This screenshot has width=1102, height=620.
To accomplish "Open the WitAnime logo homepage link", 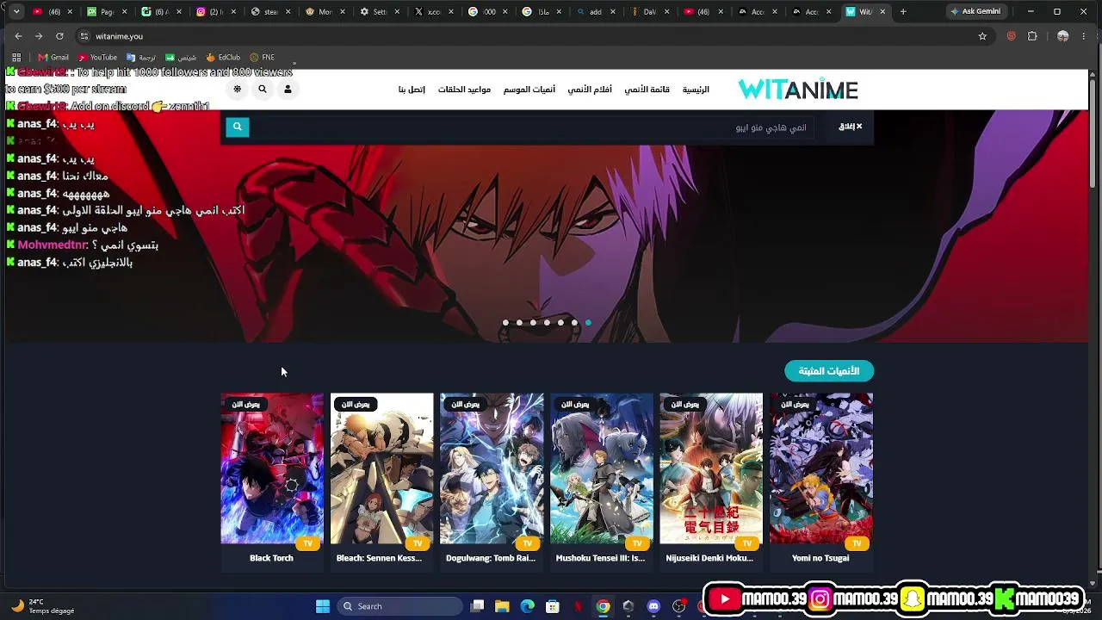I will click(798, 90).
